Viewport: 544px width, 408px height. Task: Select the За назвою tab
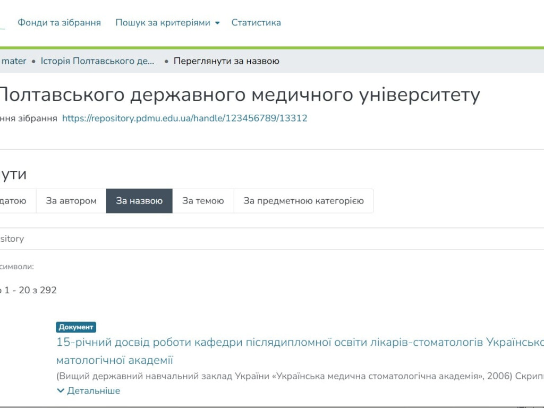pos(139,201)
